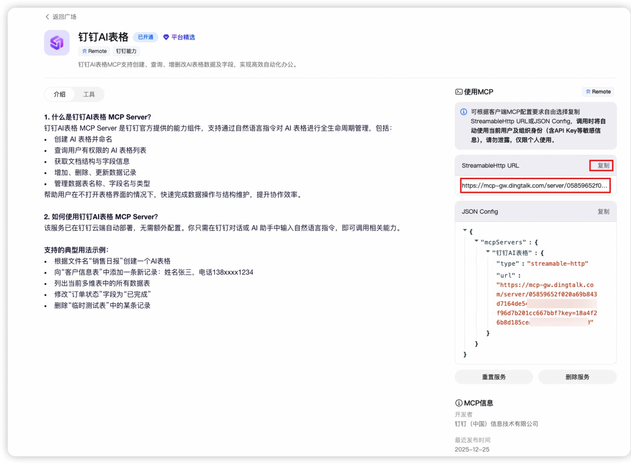
Task: Collapse the "钉钉AI表格" JSON key node
Action: [x=488, y=252]
